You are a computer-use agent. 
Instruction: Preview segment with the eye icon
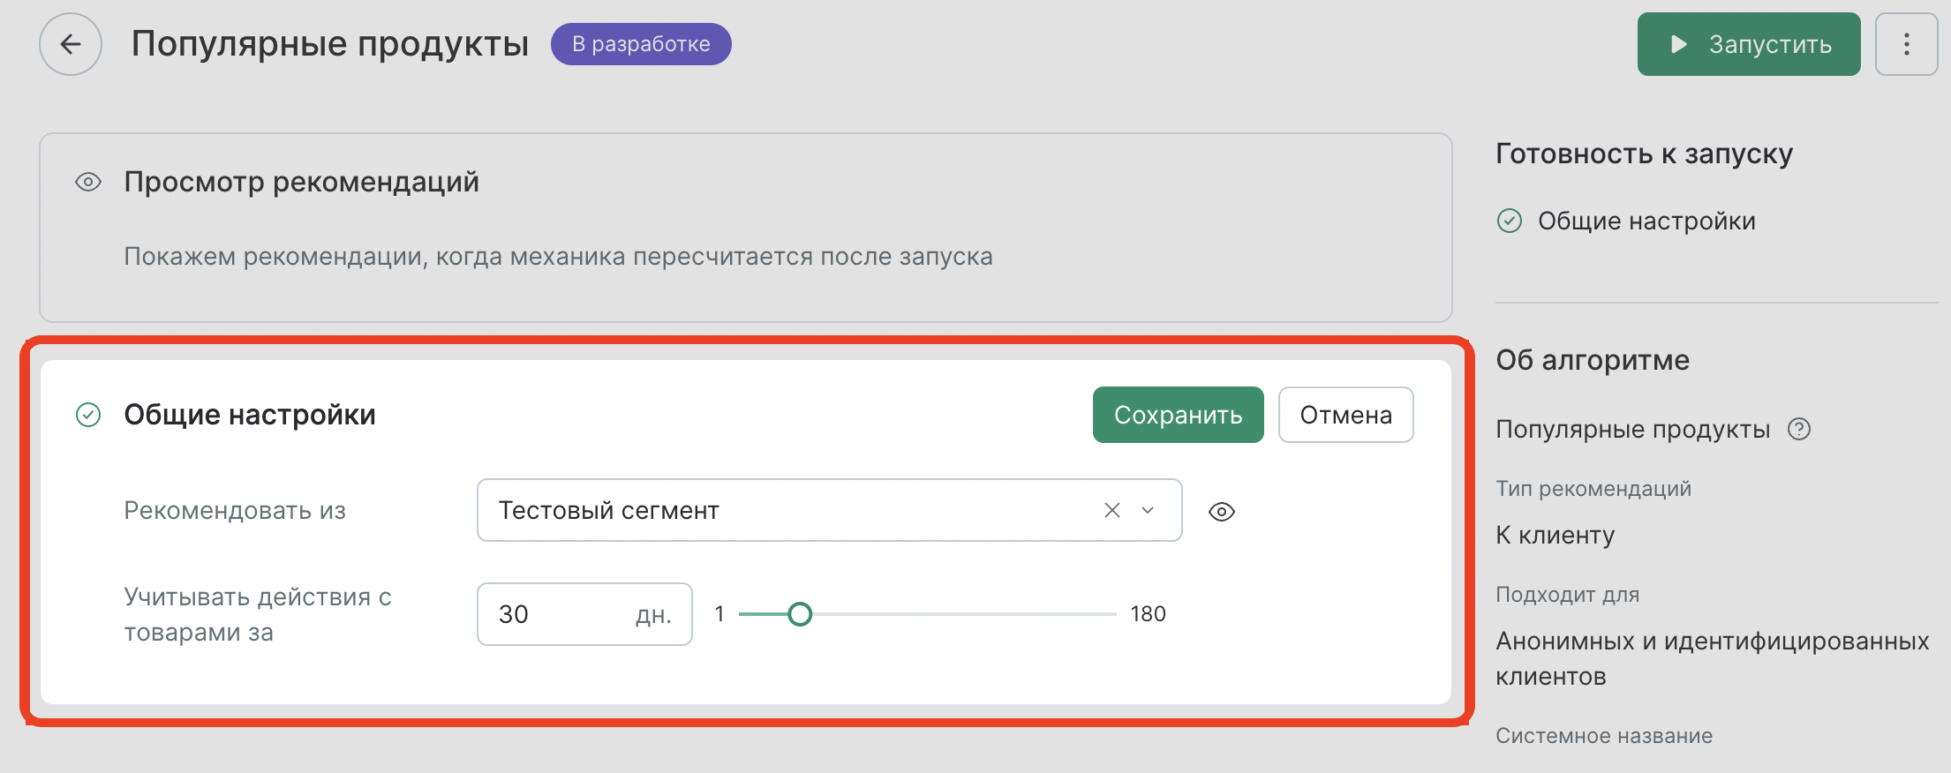pyautogui.click(x=1222, y=512)
